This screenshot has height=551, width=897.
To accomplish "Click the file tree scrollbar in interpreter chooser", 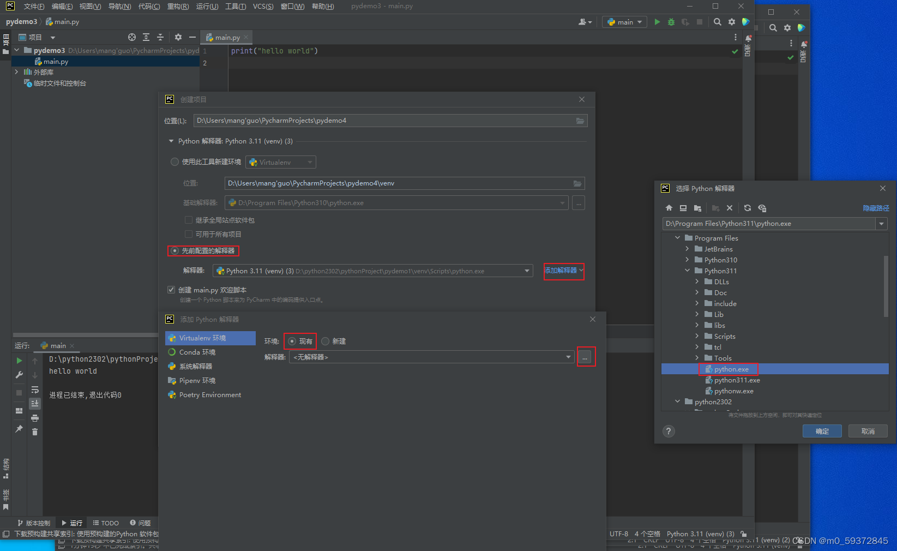I will click(x=886, y=286).
